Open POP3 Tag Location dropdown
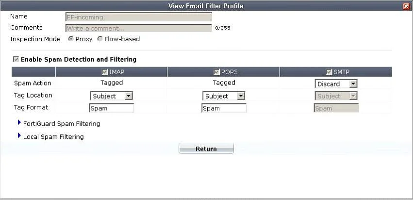This screenshot has width=414, height=200. pyautogui.click(x=224, y=96)
